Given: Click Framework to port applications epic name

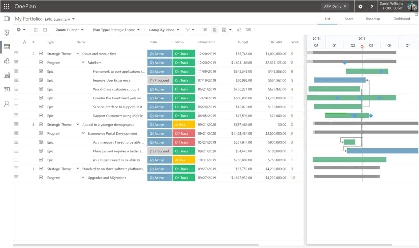Looking at the screenshot, I should click(x=119, y=71).
